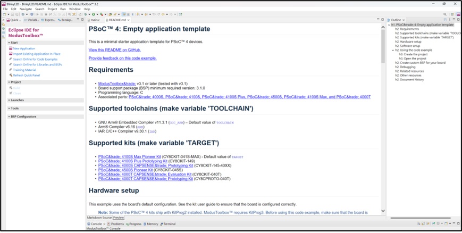Click the green Run button in toolbar

[x=94, y=14]
